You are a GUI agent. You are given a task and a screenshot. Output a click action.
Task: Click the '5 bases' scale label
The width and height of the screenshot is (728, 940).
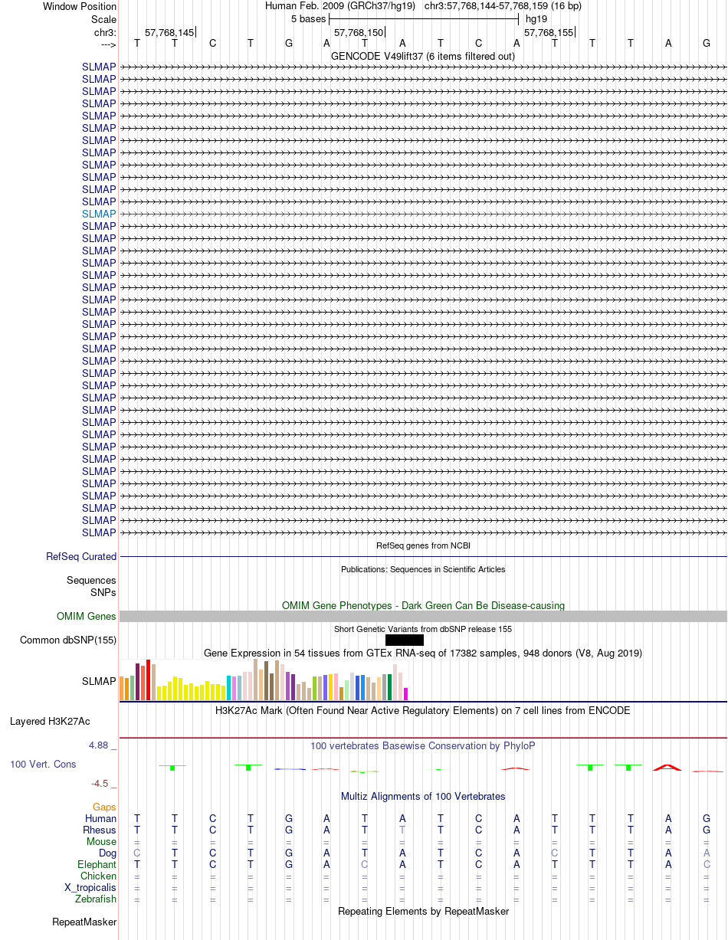pos(308,19)
